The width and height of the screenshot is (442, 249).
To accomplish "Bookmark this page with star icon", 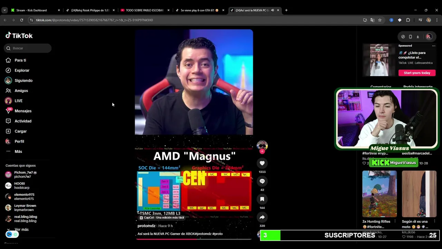I will (x=380, y=20).
